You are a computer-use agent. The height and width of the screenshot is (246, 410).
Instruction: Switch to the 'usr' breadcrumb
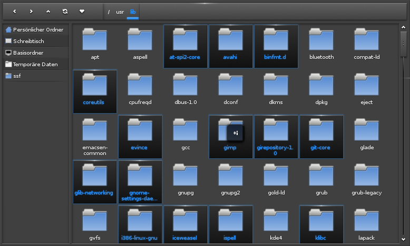pyautogui.click(x=120, y=11)
